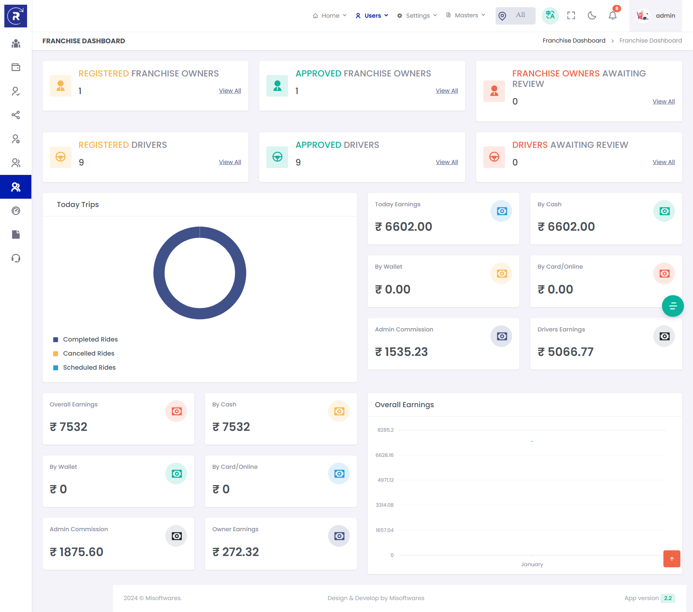693x612 pixels.
Task: Toggle dark mode with moon icon
Action: (x=592, y=16)
